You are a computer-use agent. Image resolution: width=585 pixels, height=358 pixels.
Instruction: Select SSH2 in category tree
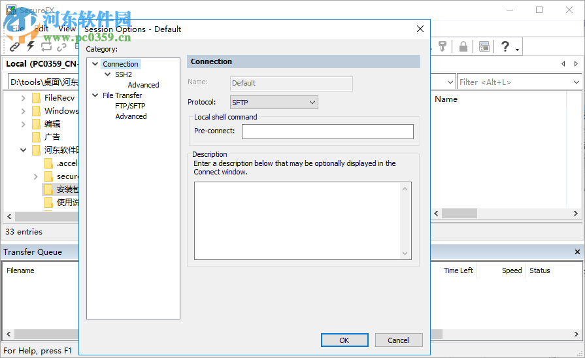[124, 74]
